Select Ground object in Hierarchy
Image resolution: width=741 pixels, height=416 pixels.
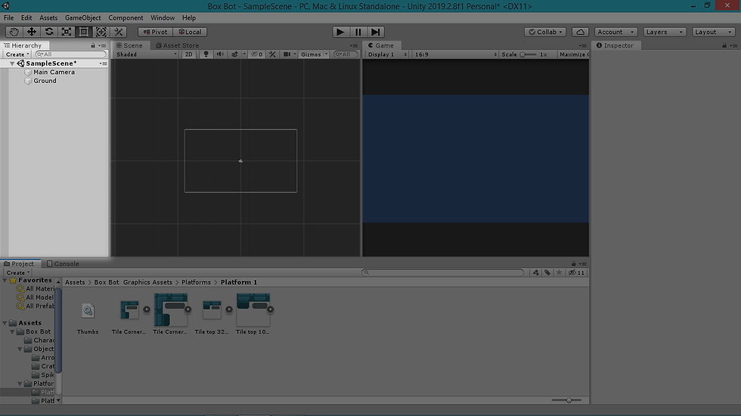[45, 81]
